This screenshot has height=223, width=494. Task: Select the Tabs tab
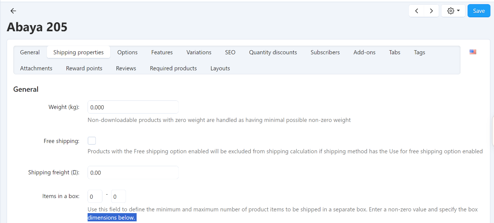tap(394, 52)
